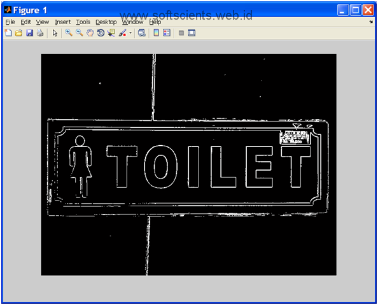Click the edge-detected TOILET sign image
Screen dimensions: 378x305
click(189, 165)
